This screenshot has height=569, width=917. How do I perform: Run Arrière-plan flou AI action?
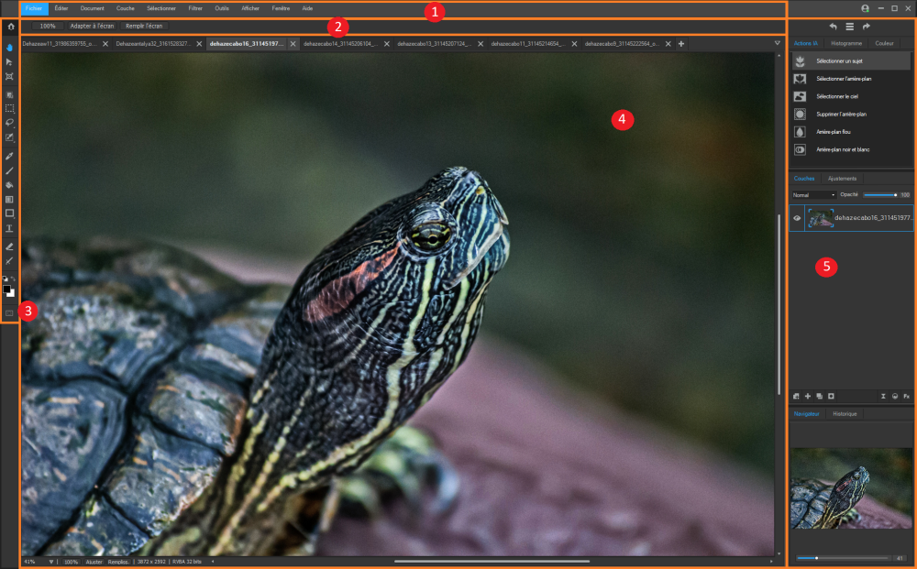tap(851, 132)
